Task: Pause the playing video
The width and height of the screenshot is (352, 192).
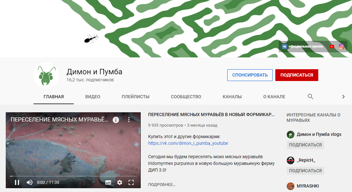Action: coord(17,182)
